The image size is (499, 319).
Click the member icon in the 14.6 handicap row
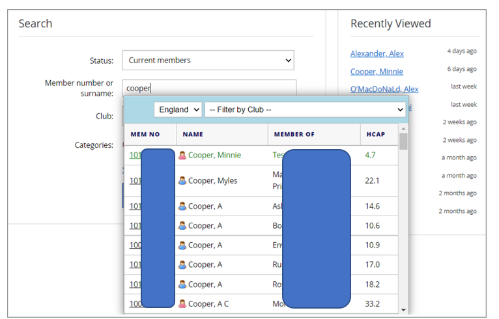(x=182, y=206)
